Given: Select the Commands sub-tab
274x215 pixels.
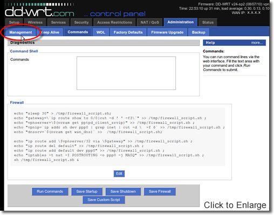Looking at the screenshot, I should coord(78,32).
